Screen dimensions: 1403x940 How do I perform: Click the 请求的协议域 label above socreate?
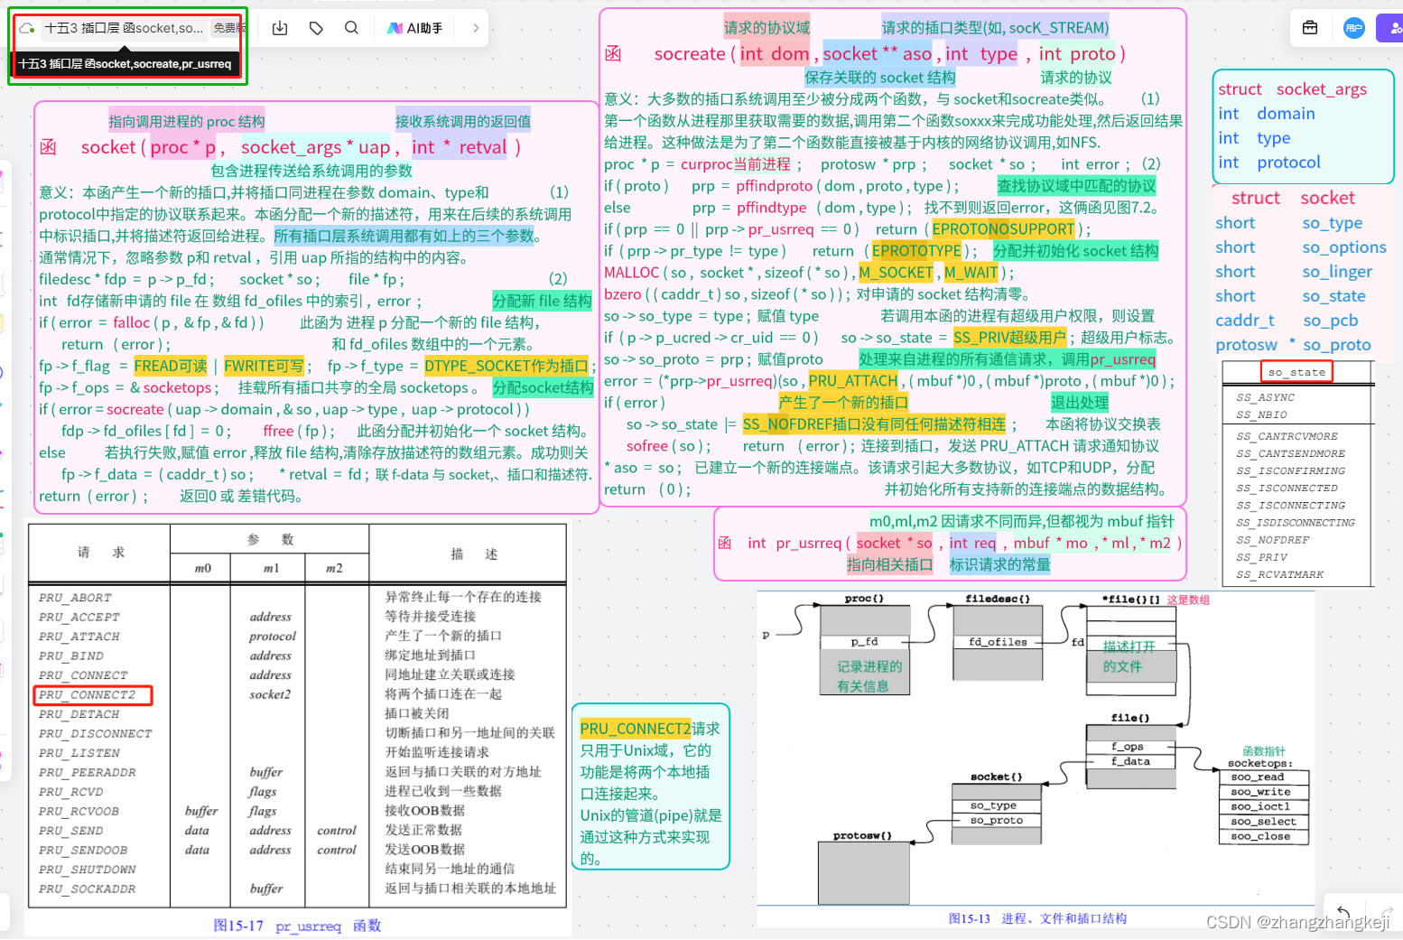pyautogui.click(x=767, y=27)
